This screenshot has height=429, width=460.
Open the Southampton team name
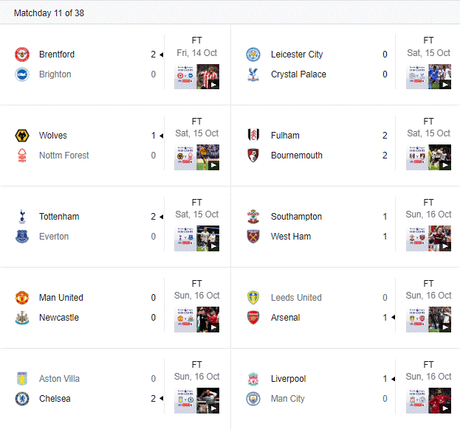click(296, 217)
